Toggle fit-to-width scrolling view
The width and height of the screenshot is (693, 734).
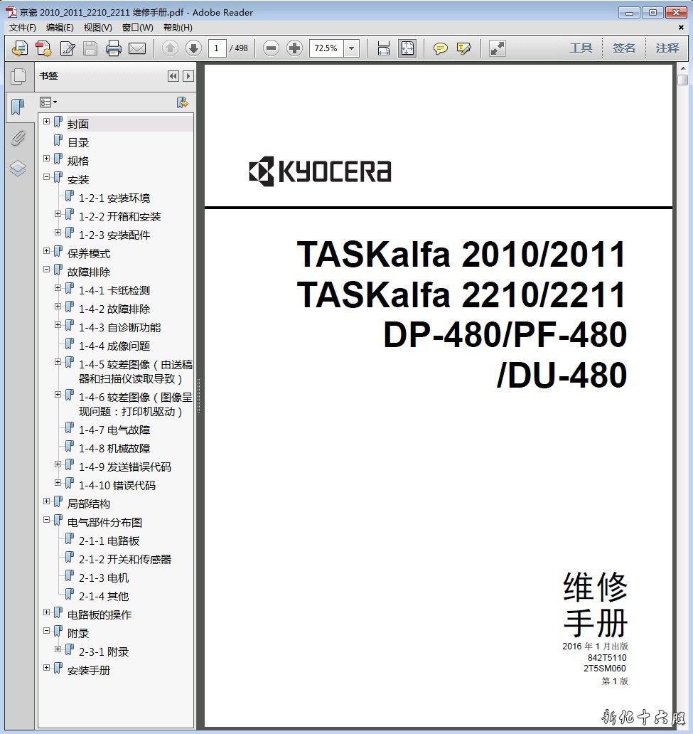pyautogui.click(x=384, y=48)
